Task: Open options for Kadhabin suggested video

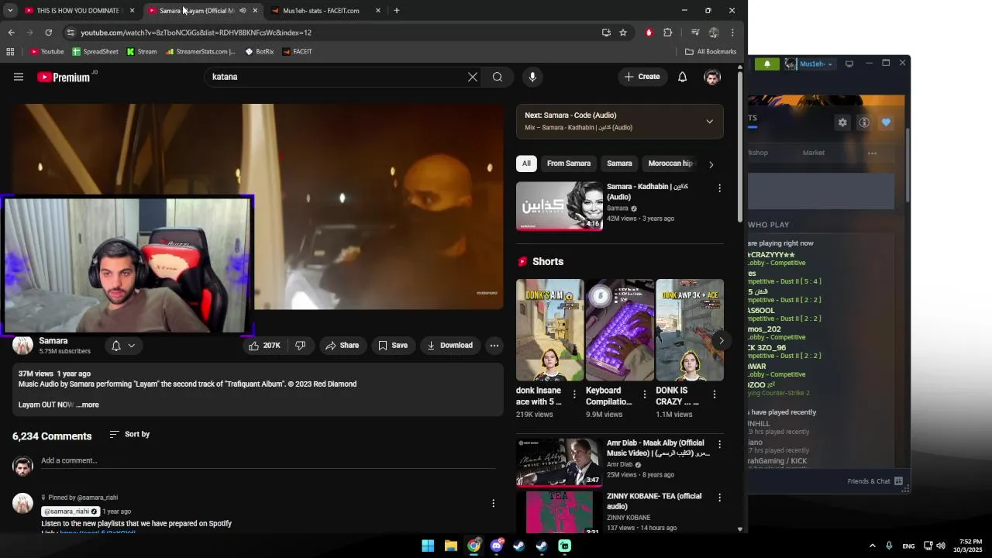Action: pyautogui.click(x=719, y=188)
